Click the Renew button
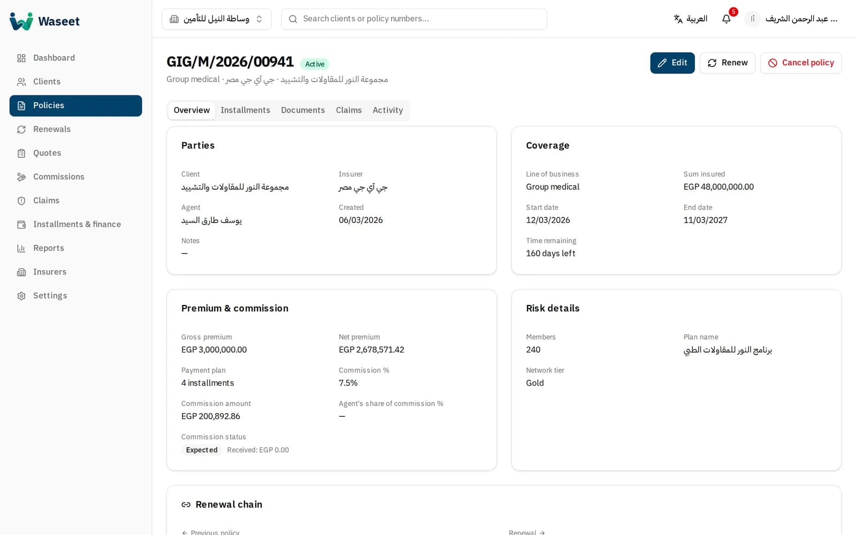 (x=728, y=63)
